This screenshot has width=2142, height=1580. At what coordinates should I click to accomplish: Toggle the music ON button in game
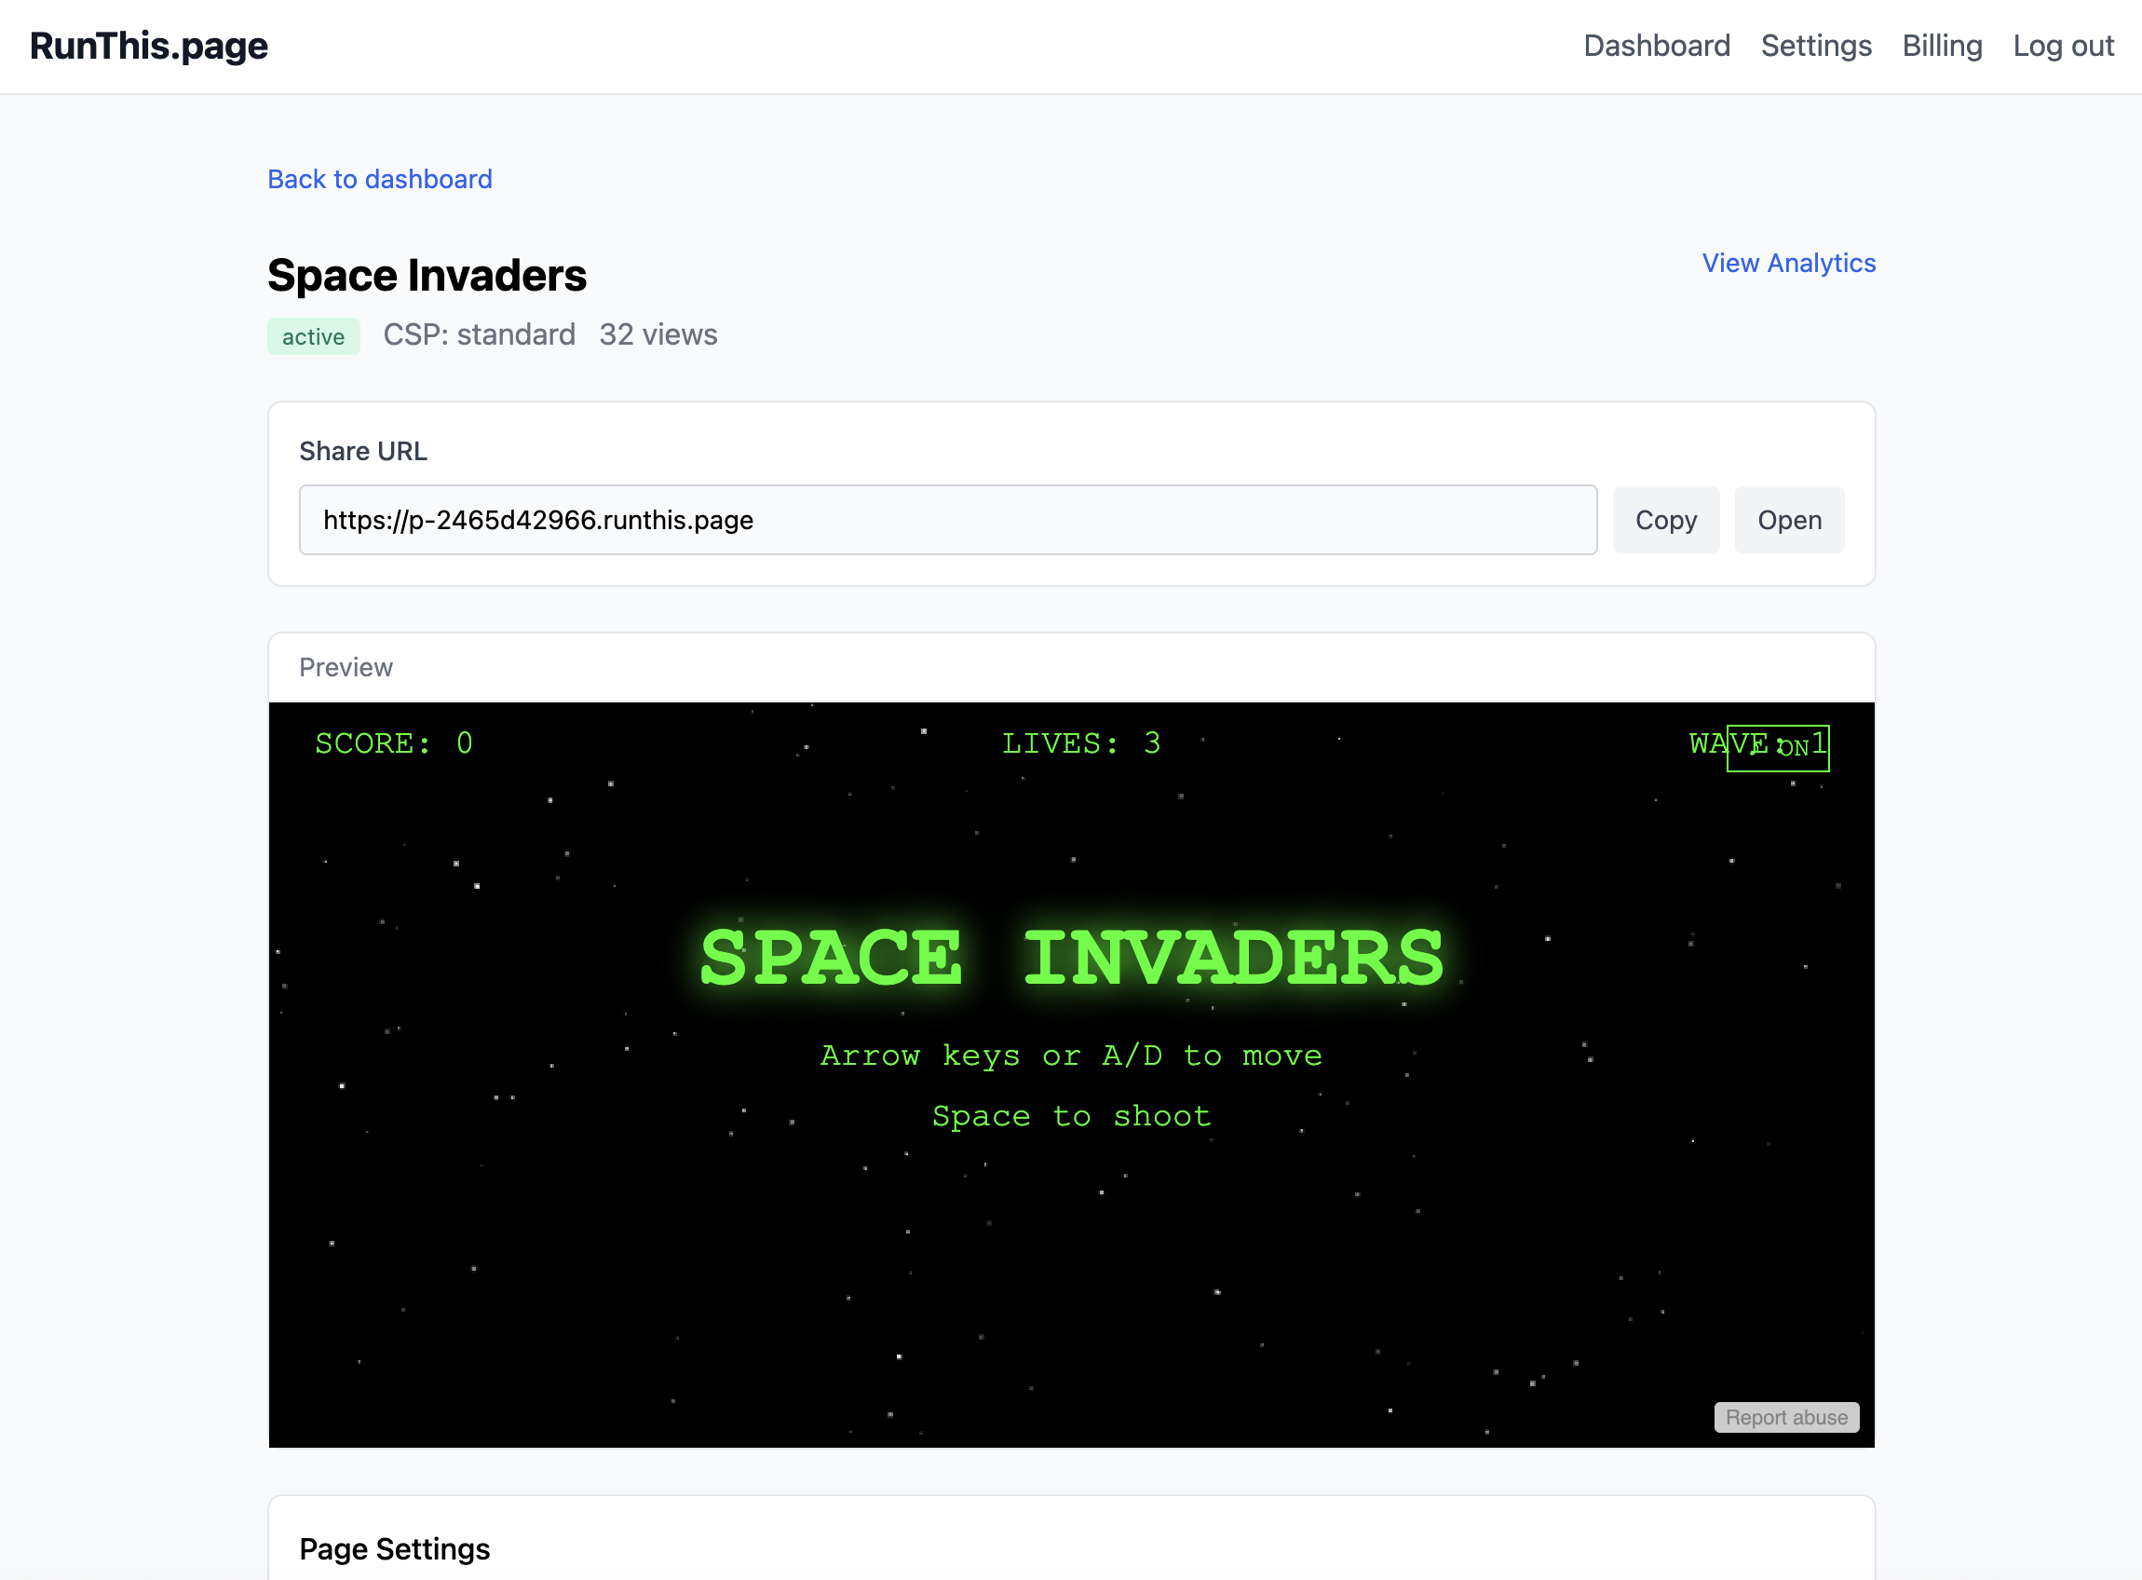tap(1777, 748)
